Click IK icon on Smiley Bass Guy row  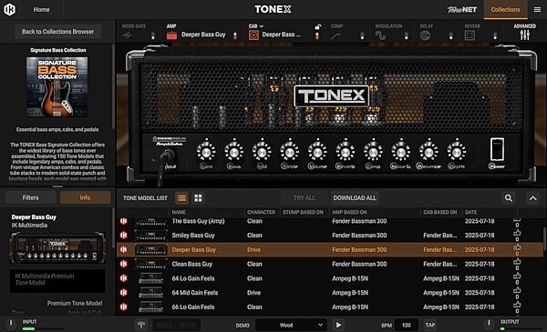pos(123,236)
